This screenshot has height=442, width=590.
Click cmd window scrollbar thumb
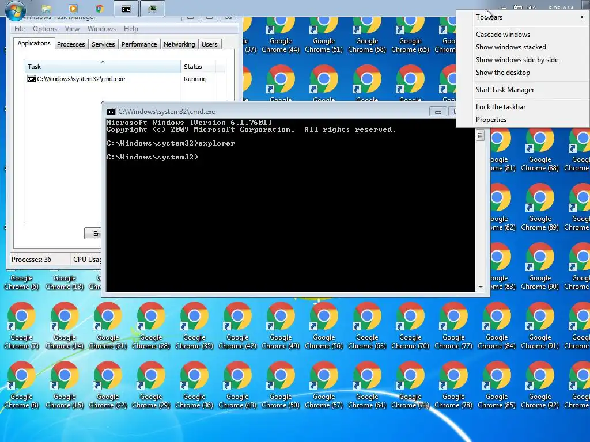480,135
